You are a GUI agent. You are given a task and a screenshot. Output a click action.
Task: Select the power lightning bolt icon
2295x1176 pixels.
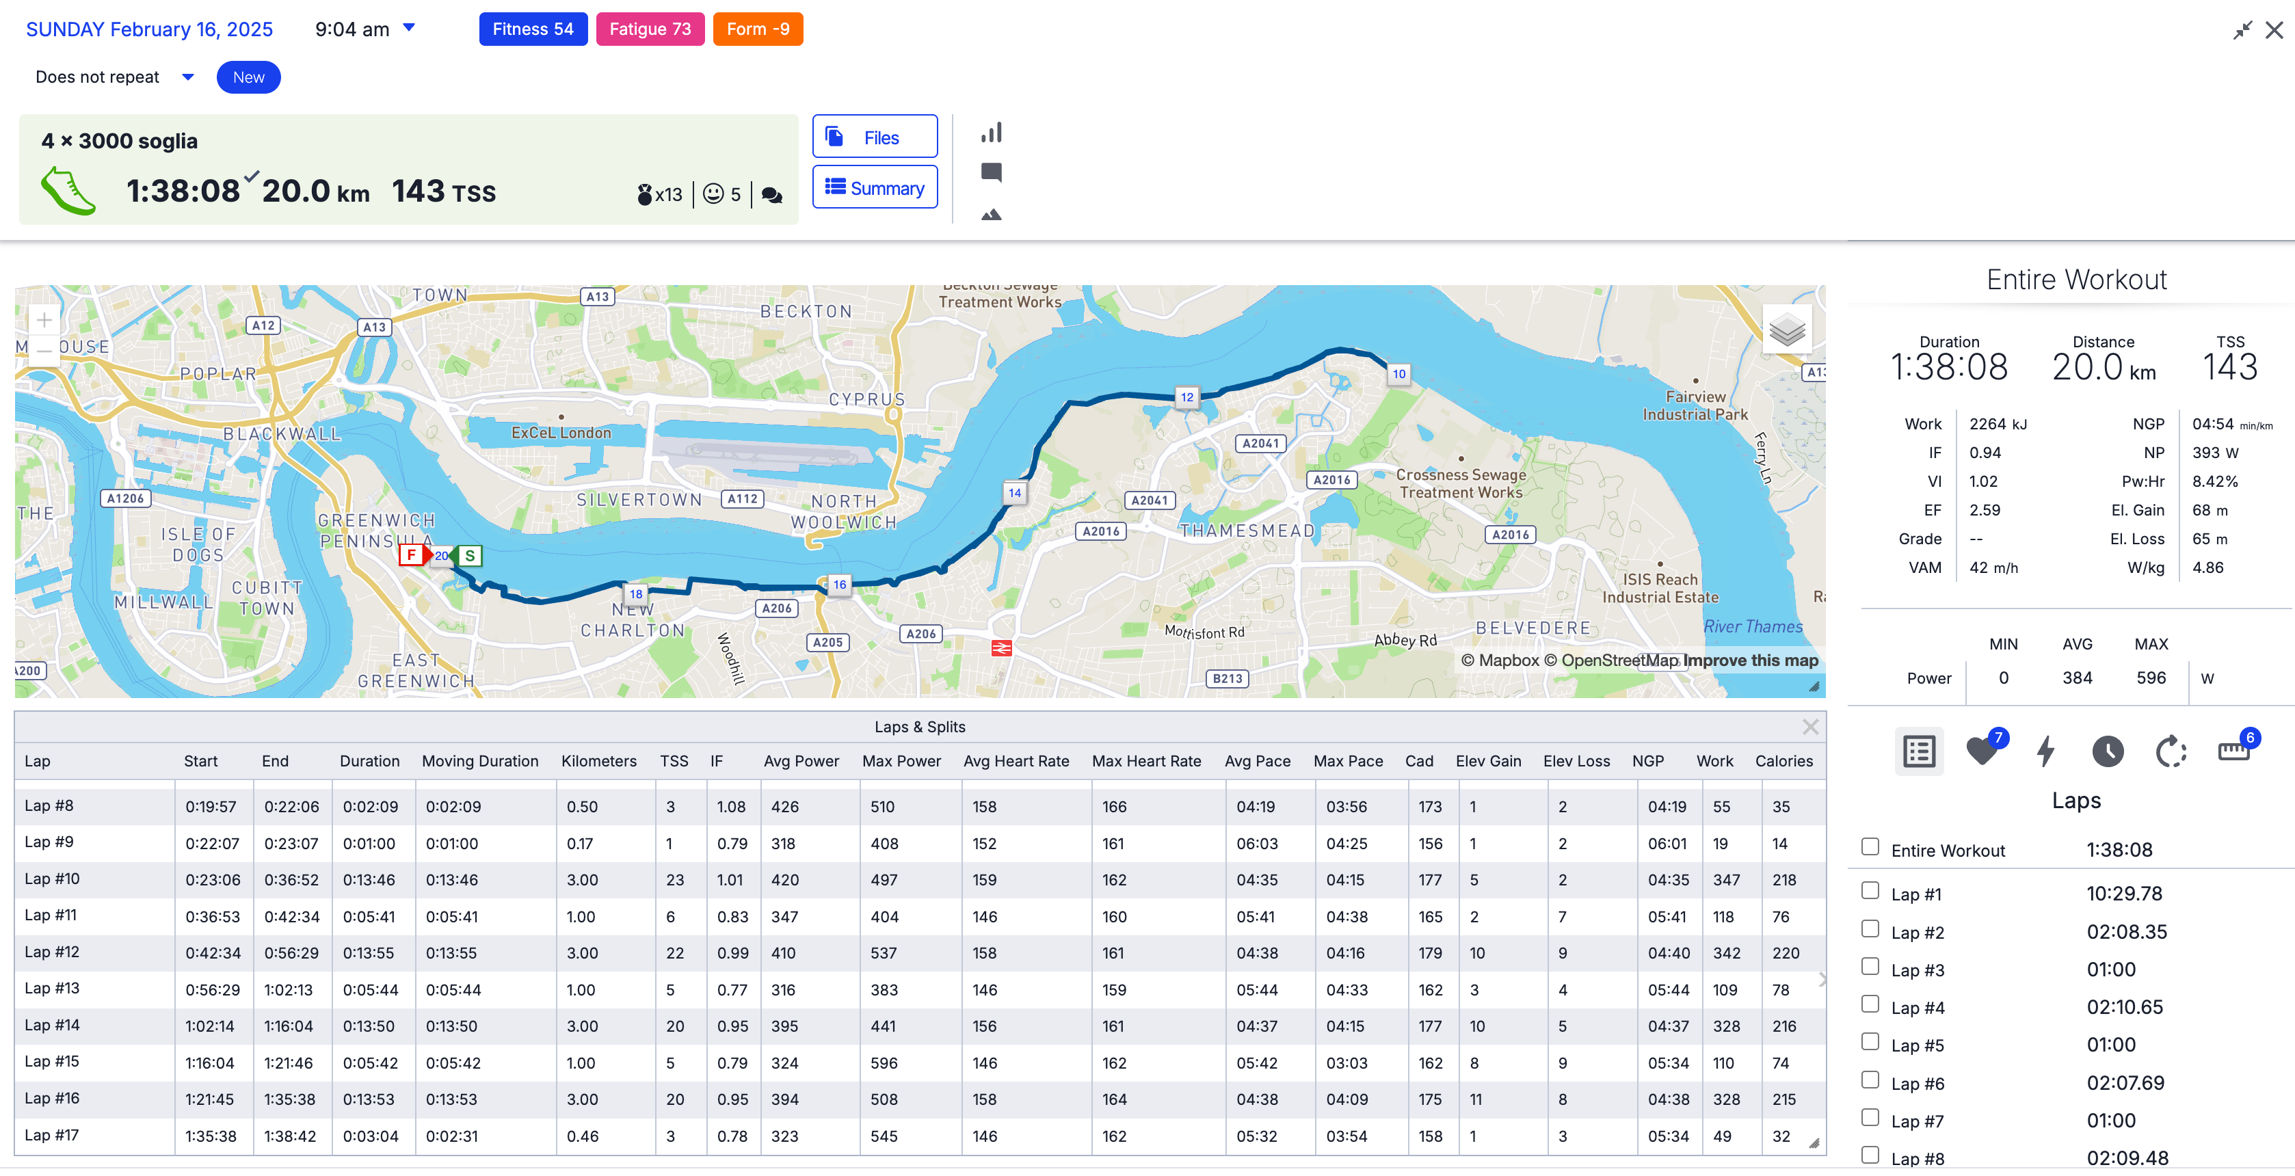[x=2045, y=751]
